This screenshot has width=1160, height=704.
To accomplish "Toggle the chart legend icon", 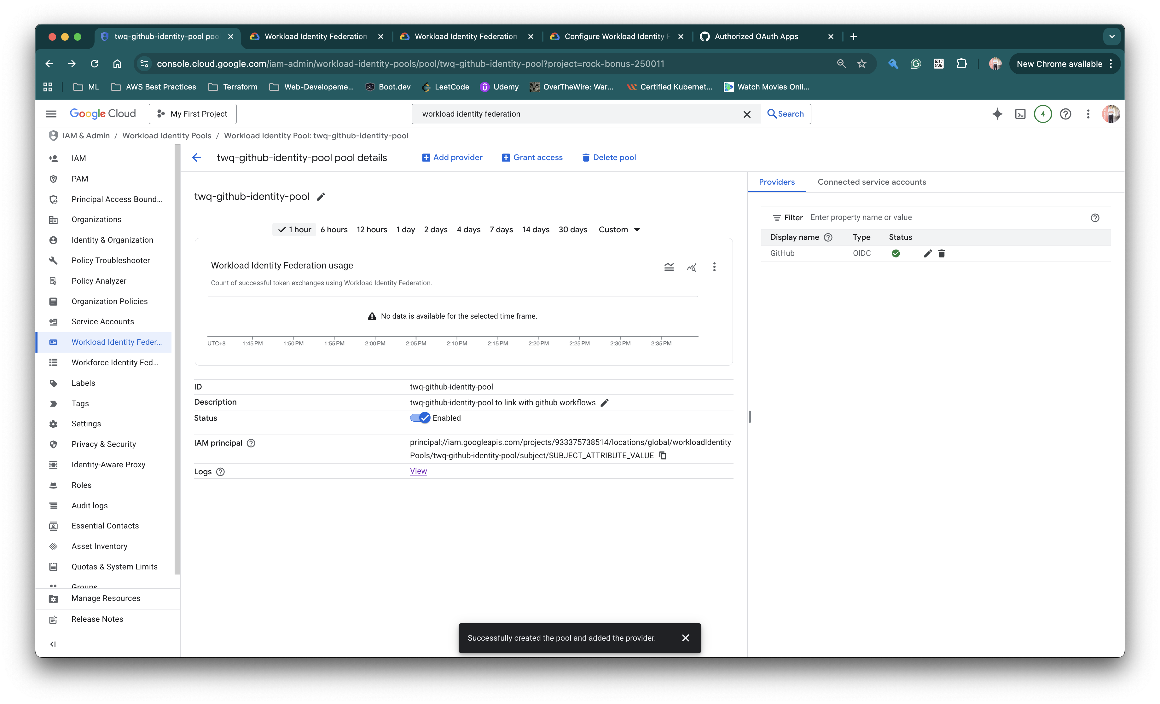I will point(669,267).
